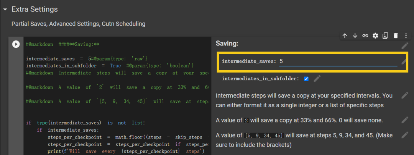Open cell settings gear icon

click(375, 36)
